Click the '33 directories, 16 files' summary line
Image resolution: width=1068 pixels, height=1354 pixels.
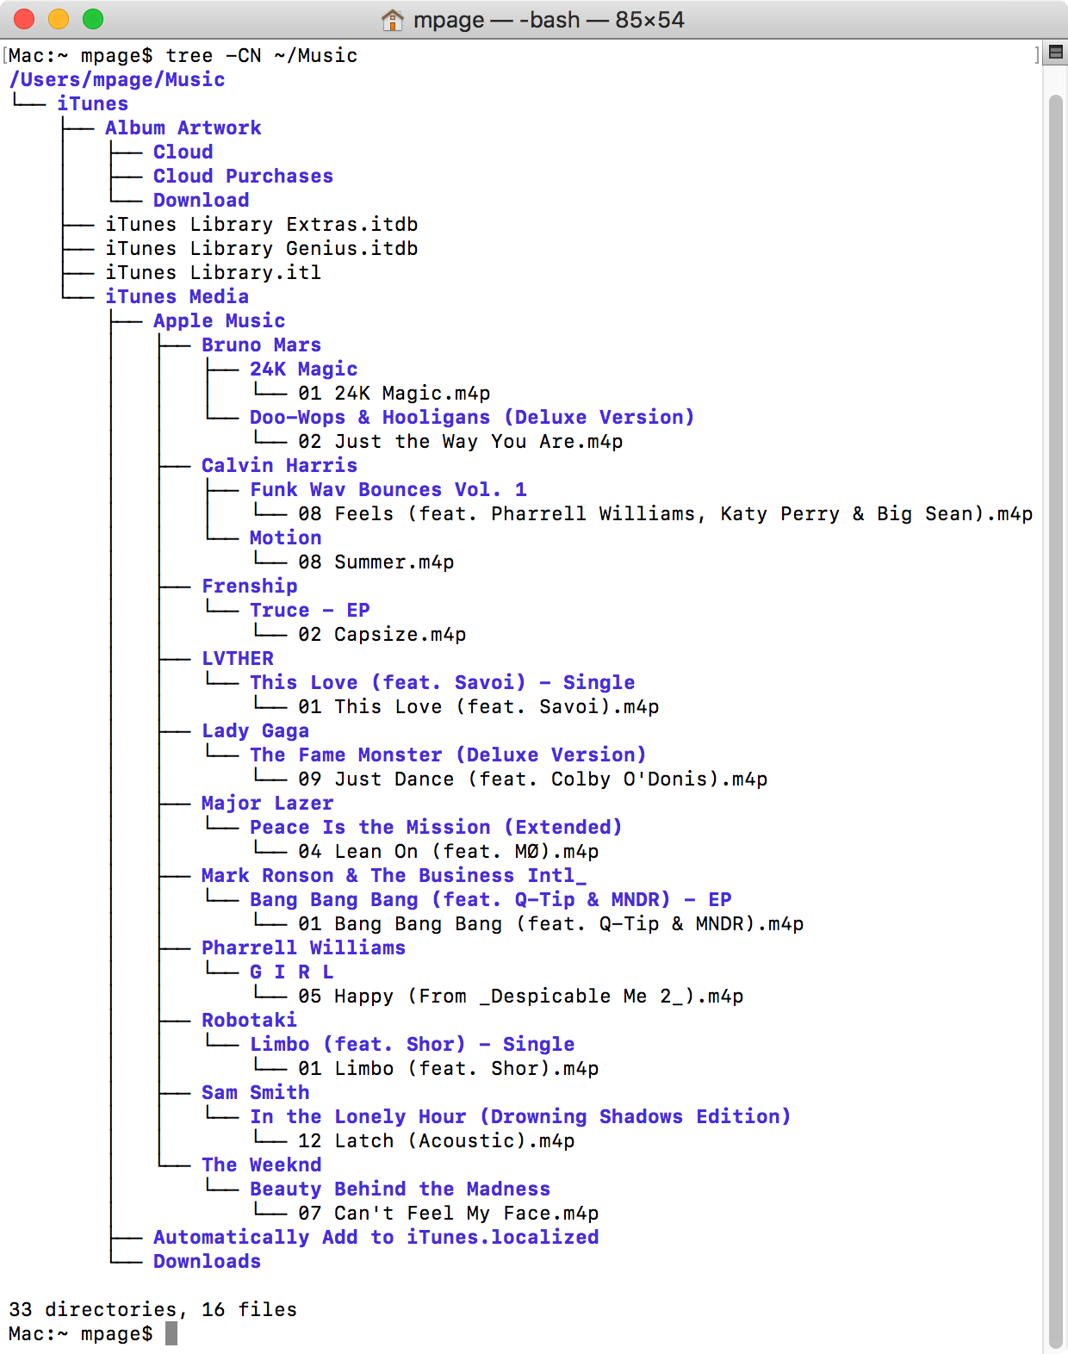(152, 1309)
